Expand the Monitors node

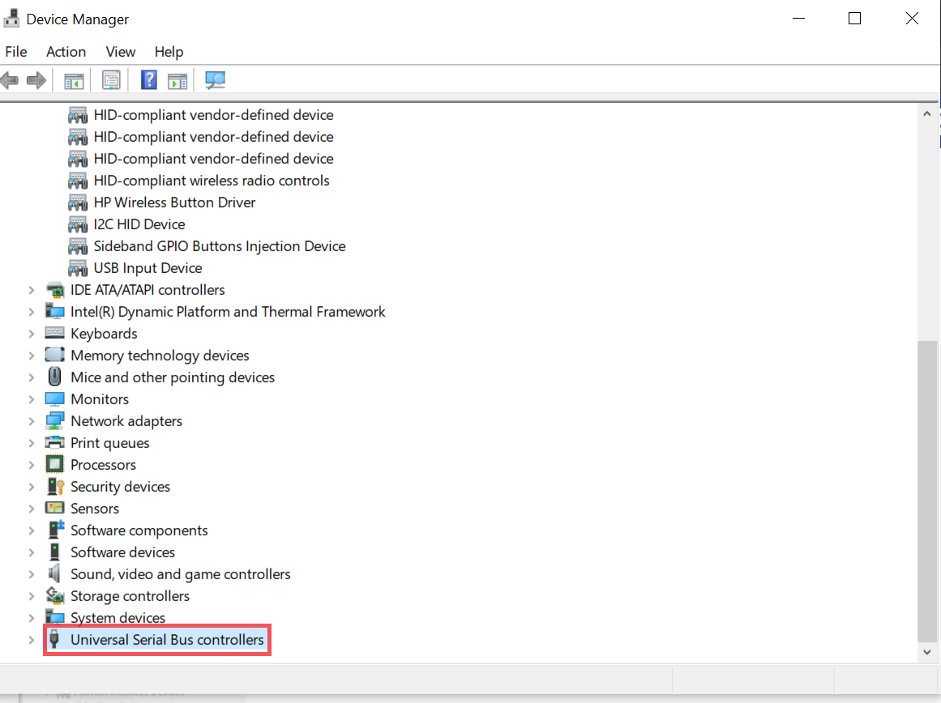click(32, 399)
